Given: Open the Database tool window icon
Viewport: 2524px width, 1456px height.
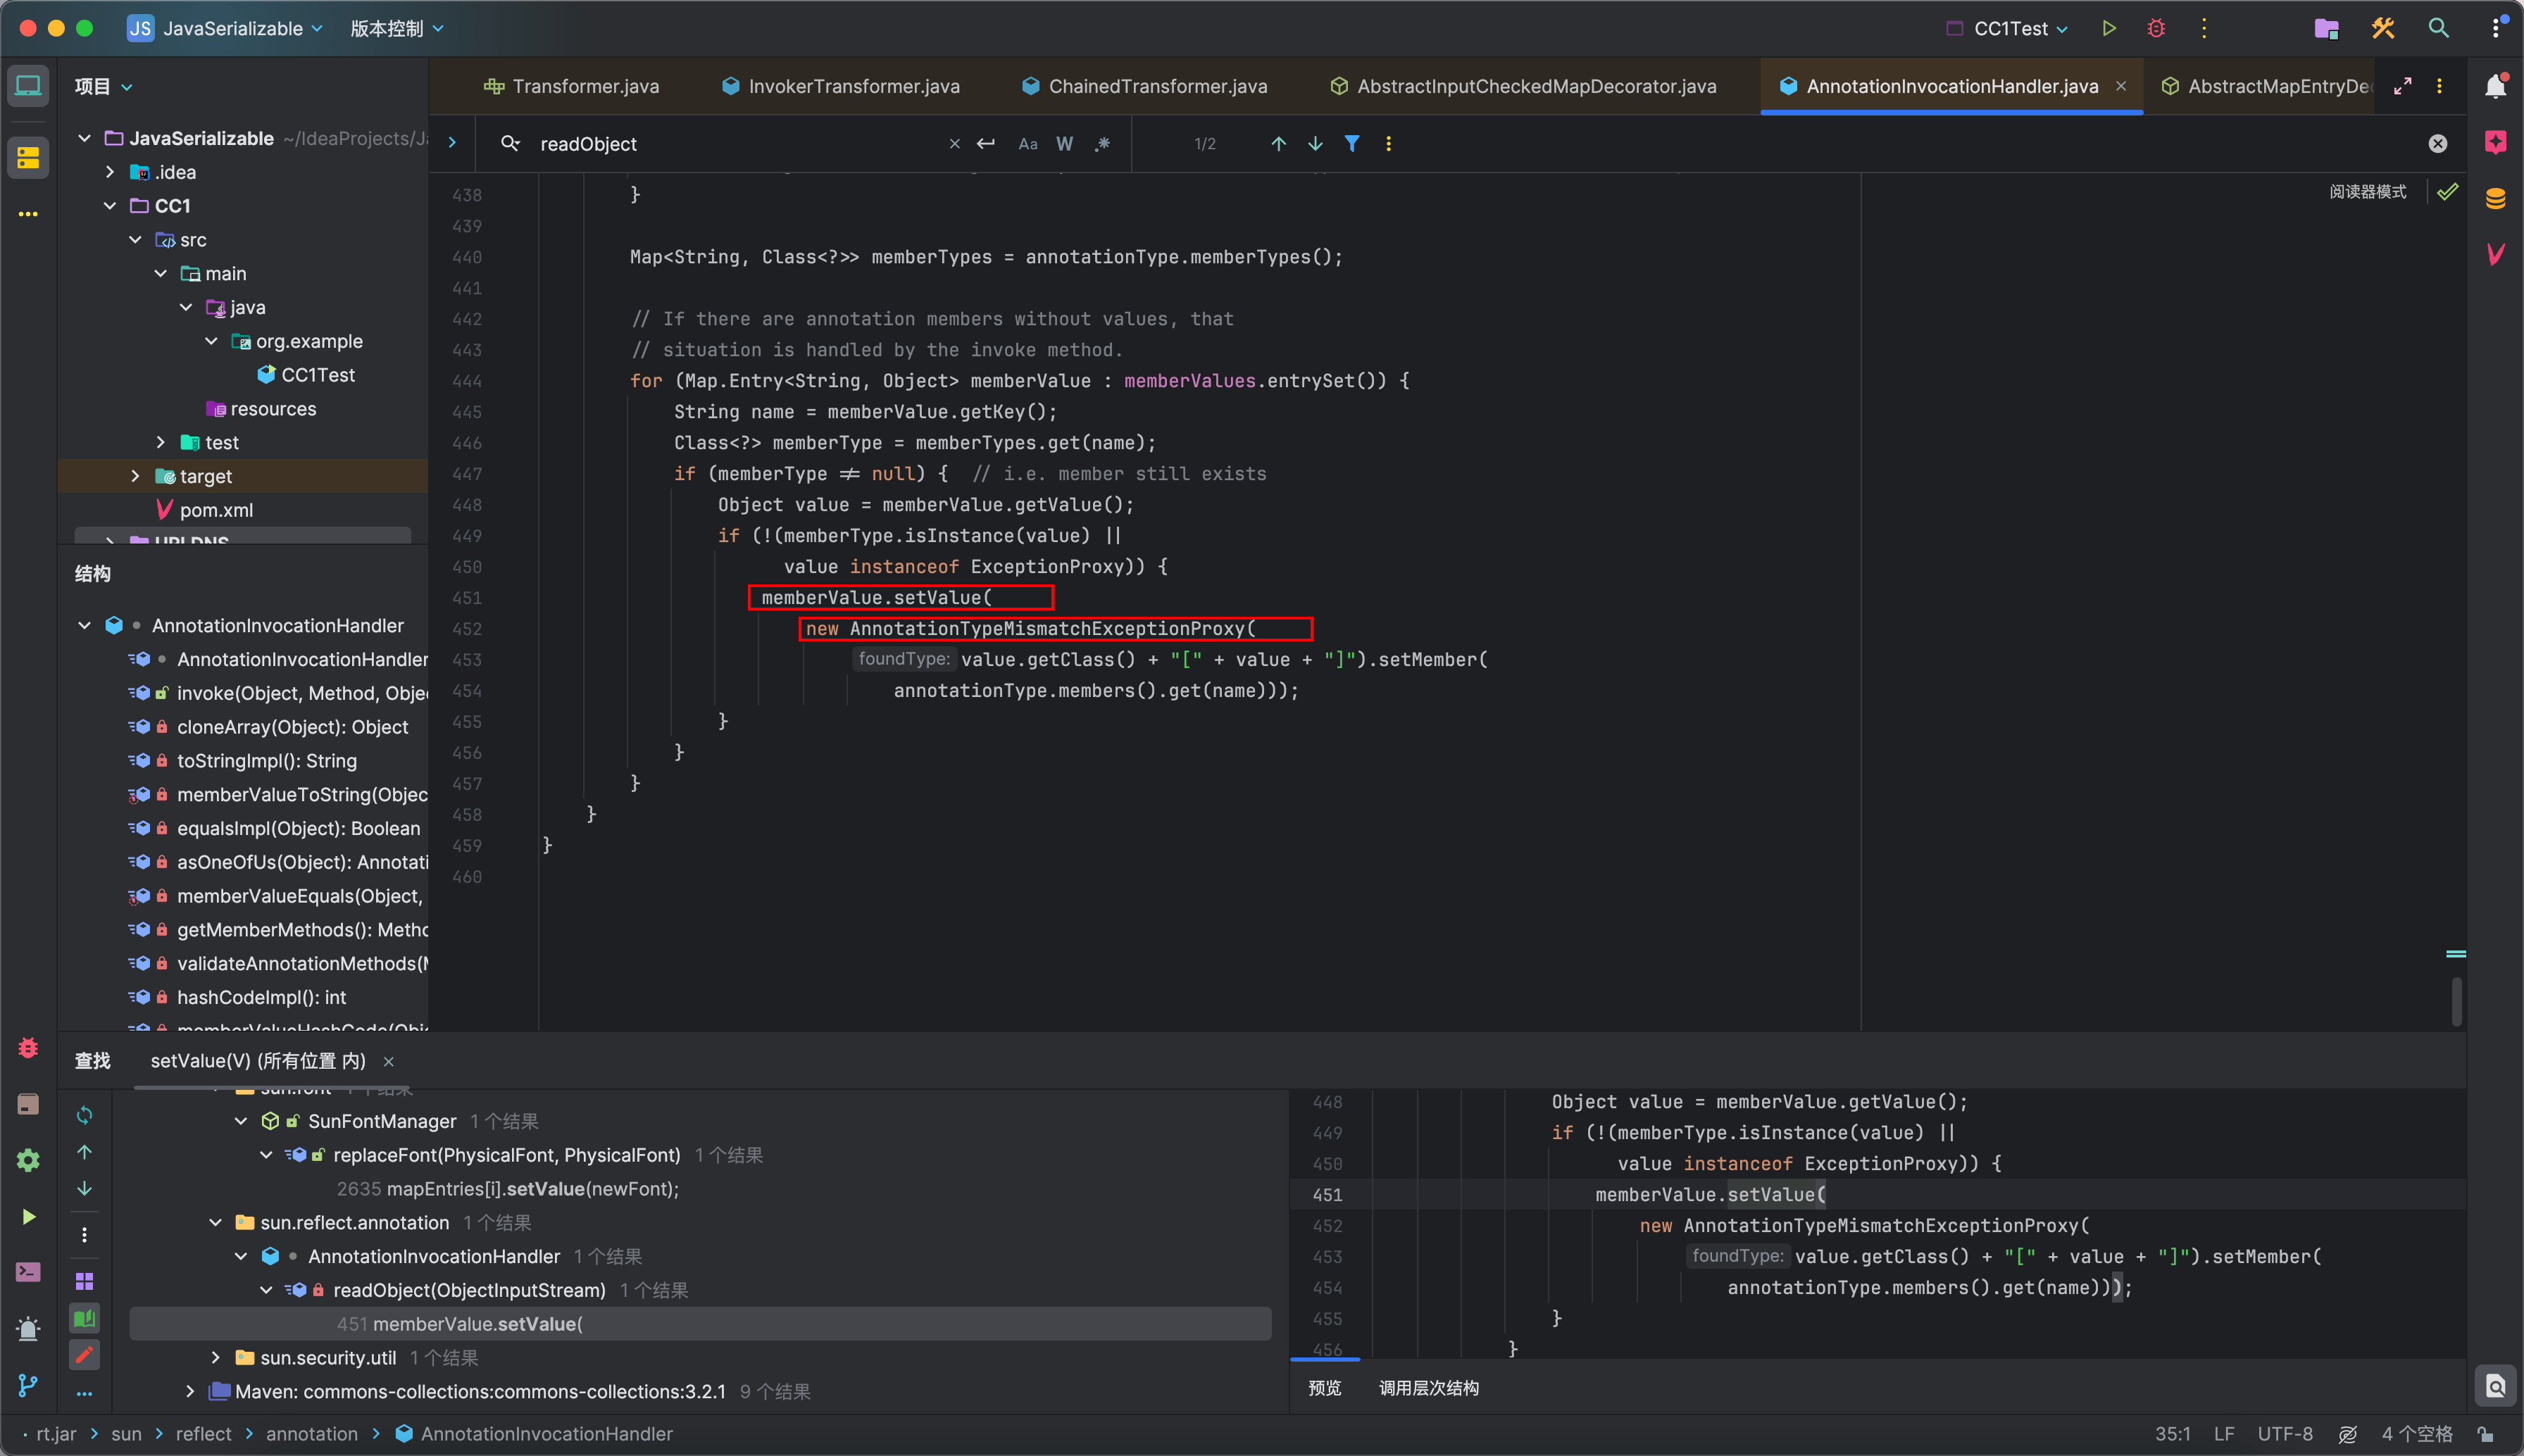Looking at the screenshot, I should pyautogui.click(x=2496, y=198).
